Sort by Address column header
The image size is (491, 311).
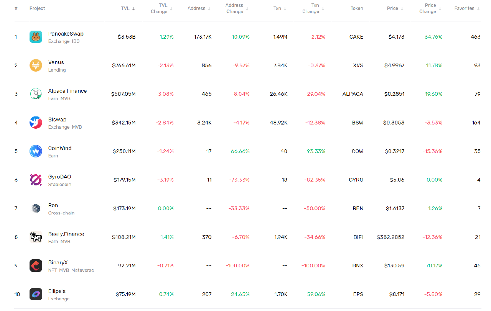tap(199, 8)
